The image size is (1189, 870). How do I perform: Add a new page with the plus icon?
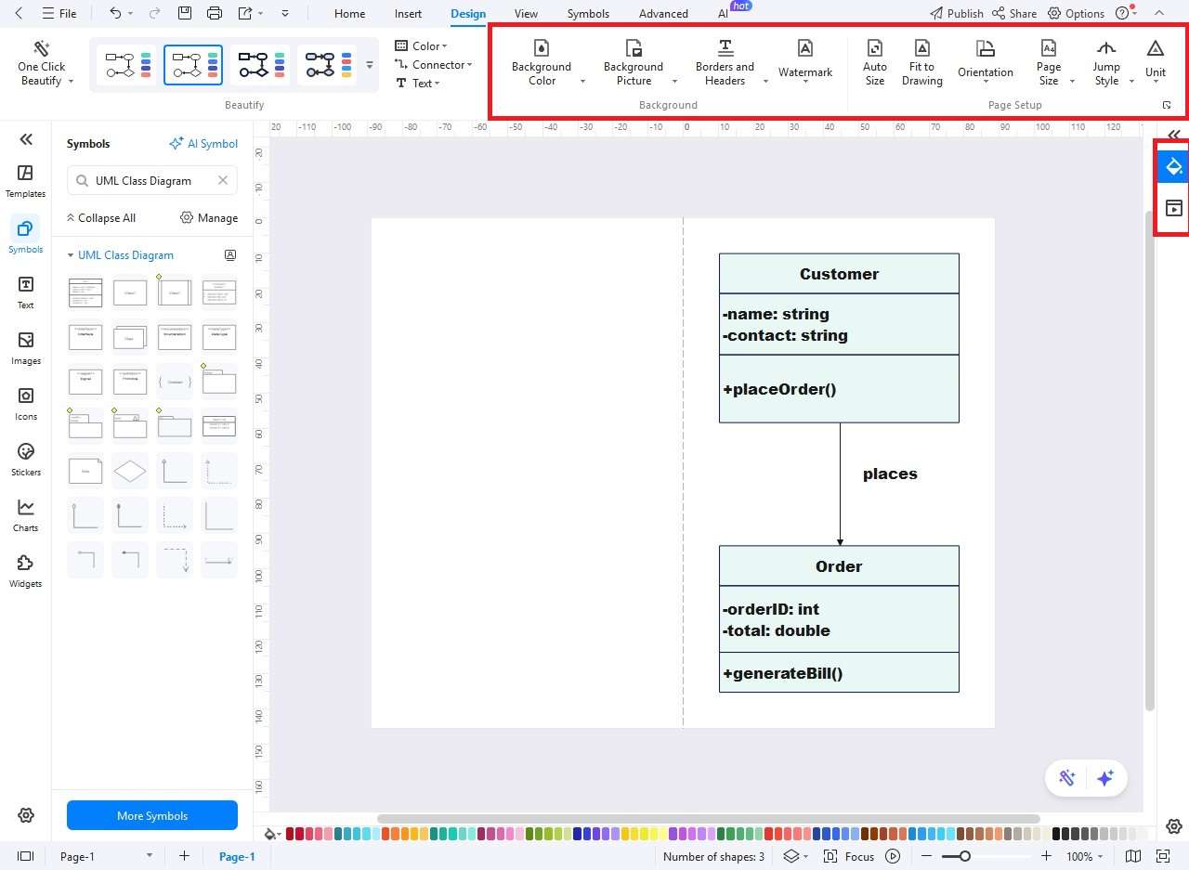pyautogui.click(x=184, y=856)
